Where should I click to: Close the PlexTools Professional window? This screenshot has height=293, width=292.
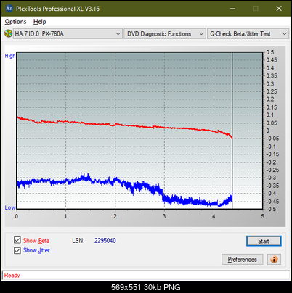279,9
